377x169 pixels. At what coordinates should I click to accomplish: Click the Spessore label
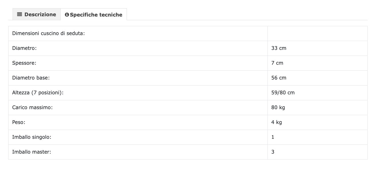click(x=24, y=63)
